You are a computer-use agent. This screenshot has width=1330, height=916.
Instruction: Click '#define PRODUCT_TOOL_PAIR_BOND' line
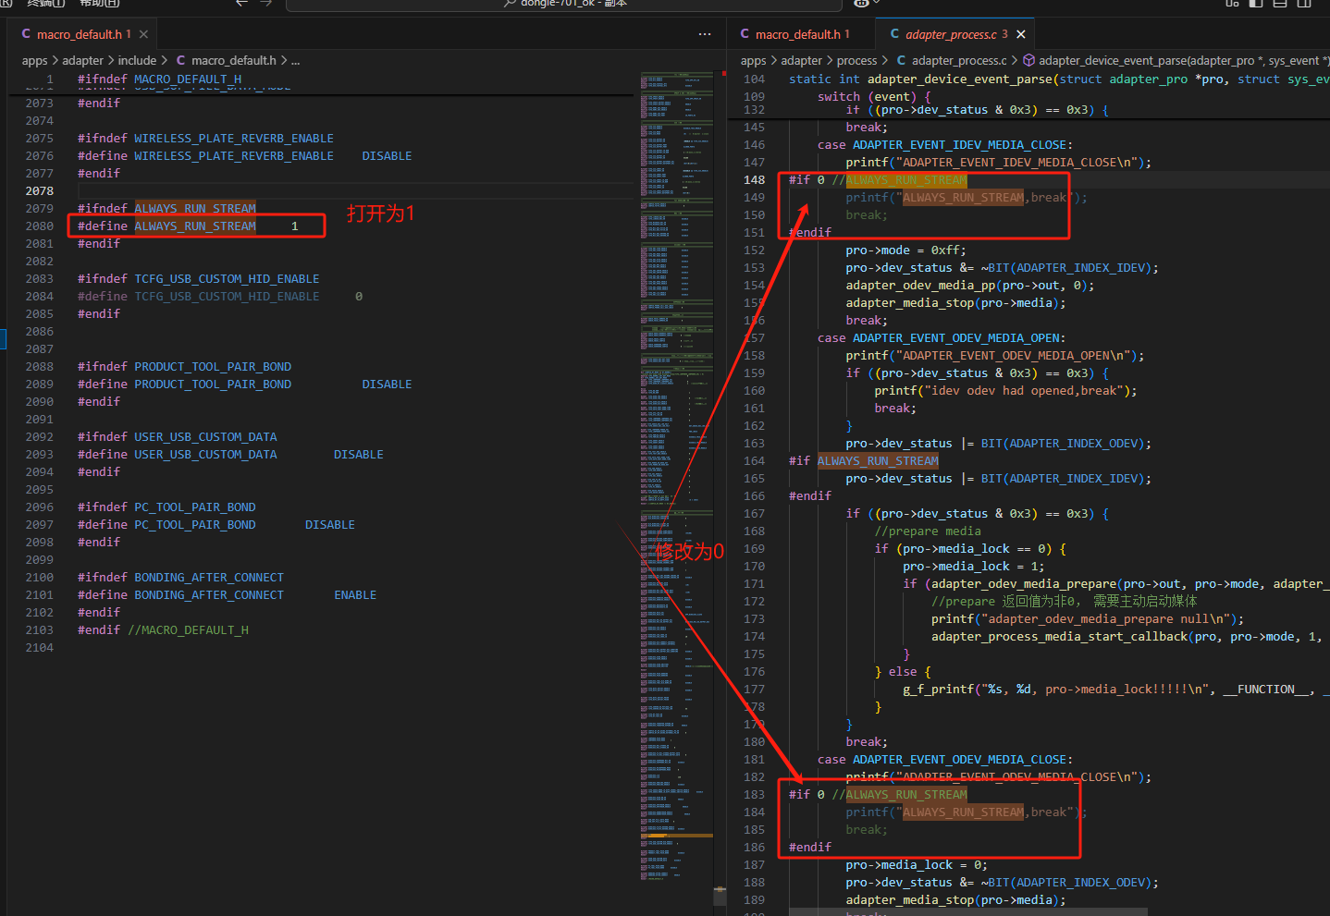(x=245, y=384)
